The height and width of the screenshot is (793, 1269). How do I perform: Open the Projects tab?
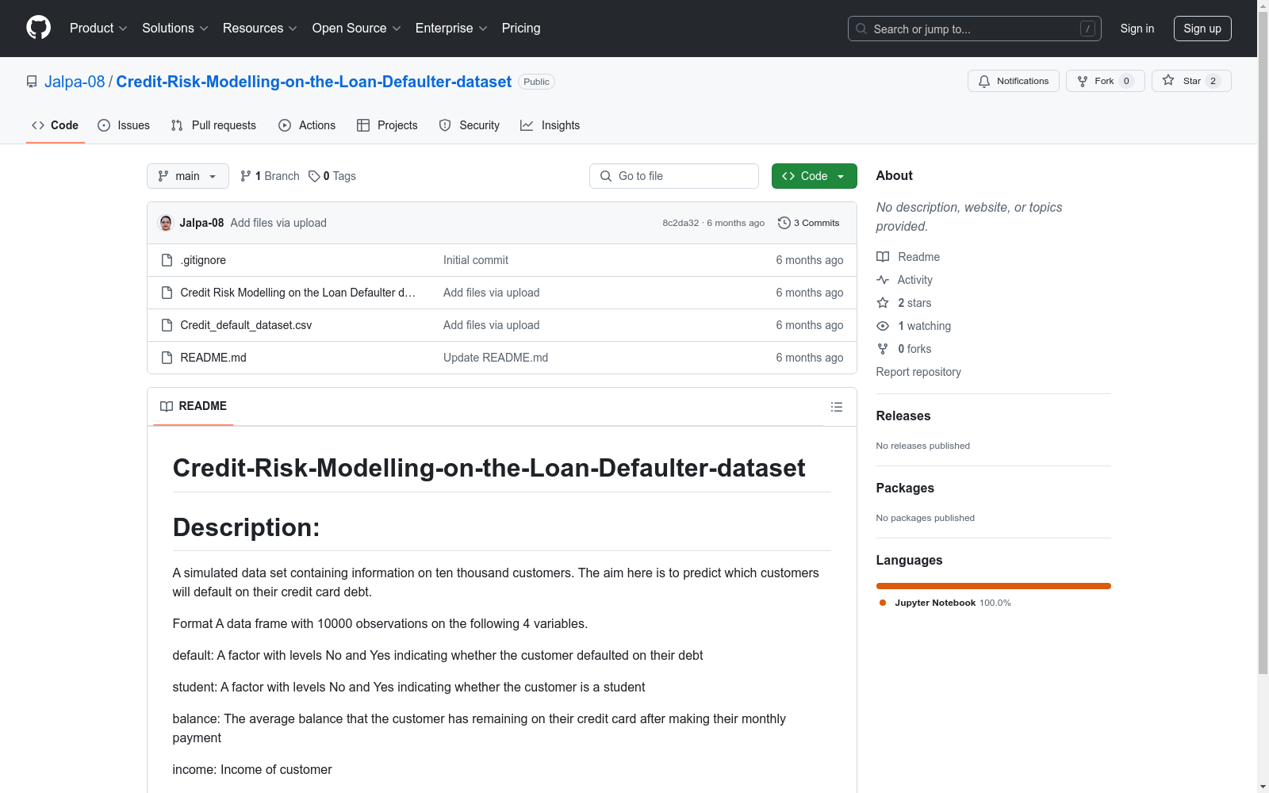coord(387,125)
